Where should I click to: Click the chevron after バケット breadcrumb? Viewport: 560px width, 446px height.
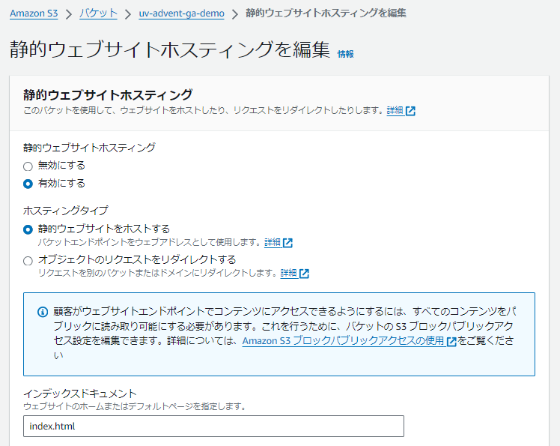click(x=128, y=14)
